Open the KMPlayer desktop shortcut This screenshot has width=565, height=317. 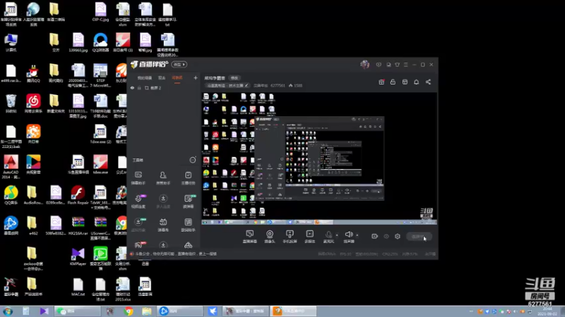(78, 256)
